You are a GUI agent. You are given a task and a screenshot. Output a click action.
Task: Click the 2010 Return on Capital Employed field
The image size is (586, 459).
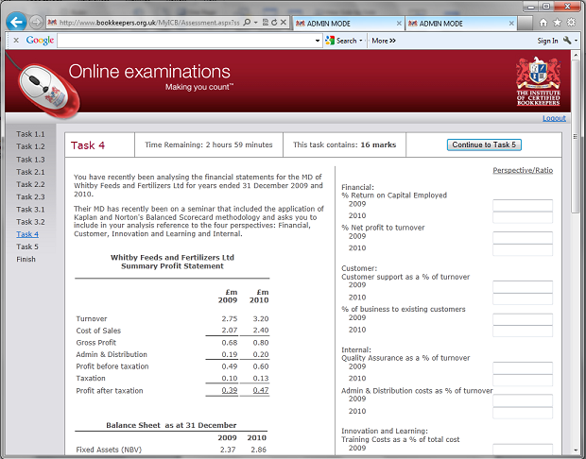pos(523,217)
